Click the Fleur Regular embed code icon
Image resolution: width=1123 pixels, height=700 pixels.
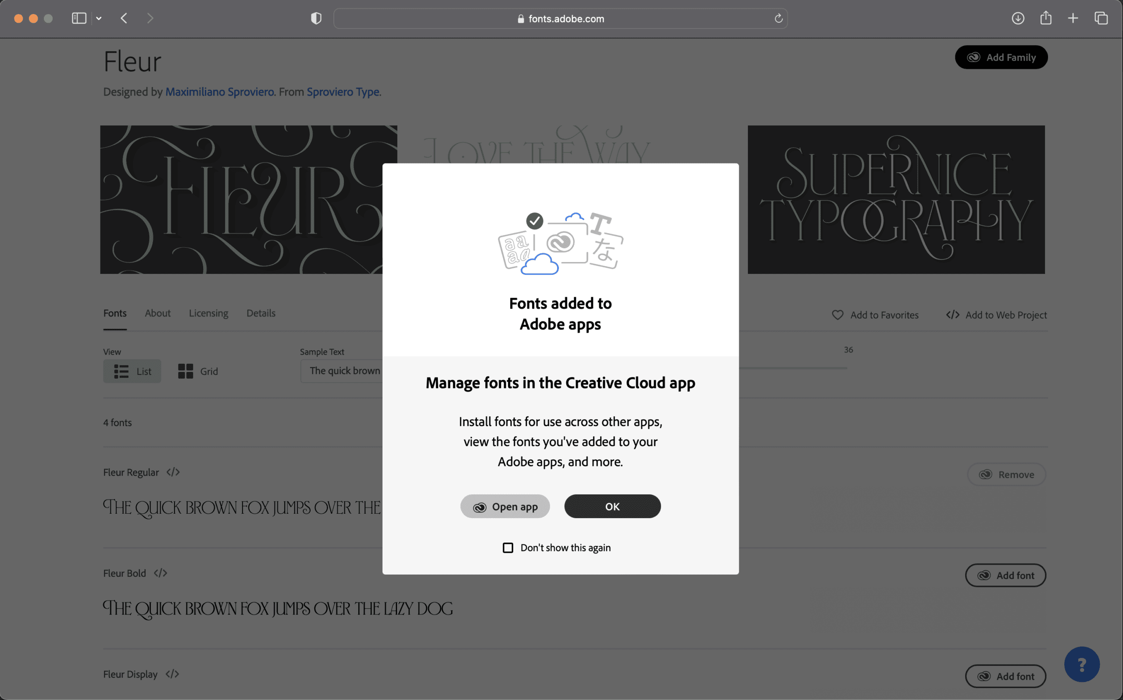[173, 472]
